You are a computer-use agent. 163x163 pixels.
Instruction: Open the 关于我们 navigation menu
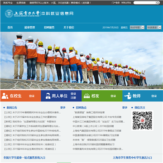pos(69,28)
